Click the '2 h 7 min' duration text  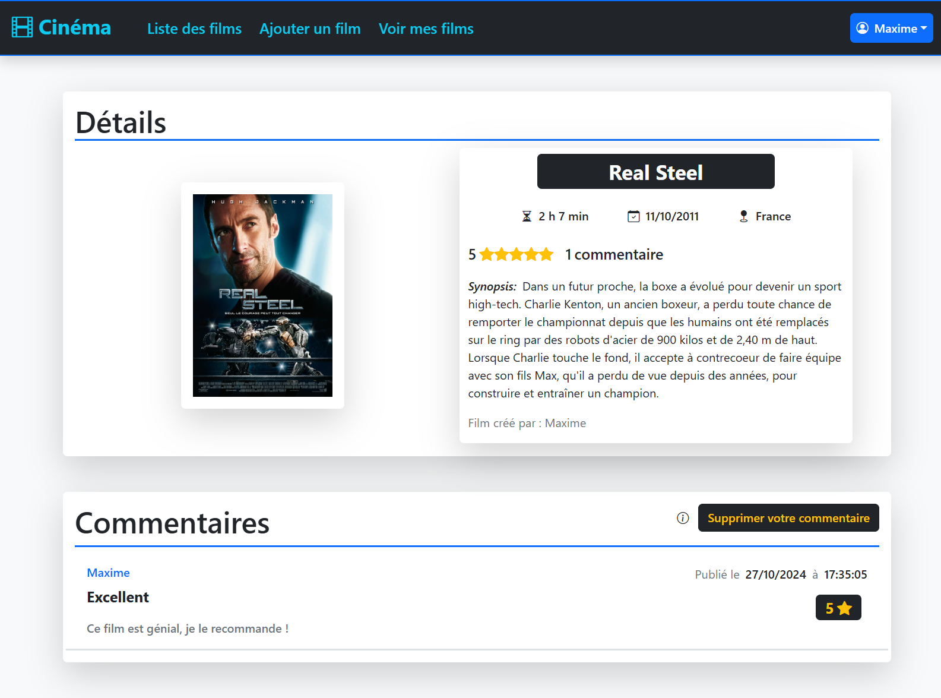tap(563, 216)
